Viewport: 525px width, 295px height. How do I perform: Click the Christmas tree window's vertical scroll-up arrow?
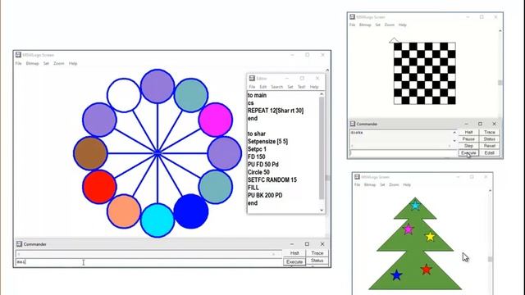coord(491,191)
